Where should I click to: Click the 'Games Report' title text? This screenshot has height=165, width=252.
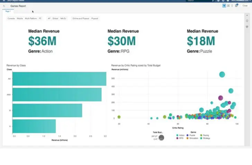pos(18,6)
